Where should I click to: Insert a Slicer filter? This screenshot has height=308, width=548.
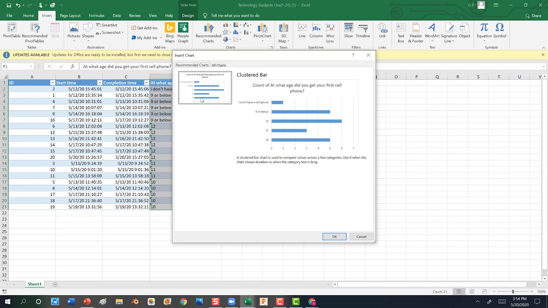pos(348,31)
